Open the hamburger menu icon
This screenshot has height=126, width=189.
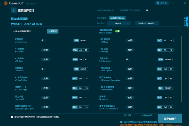coord(173,3)
